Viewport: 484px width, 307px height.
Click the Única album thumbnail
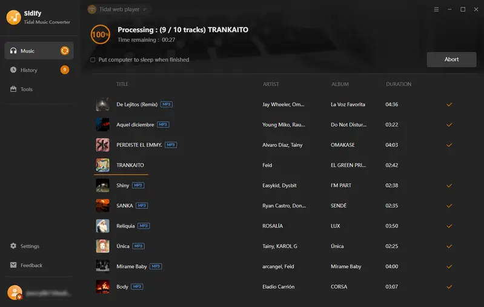pyautogui.click(x=102, y=246)
